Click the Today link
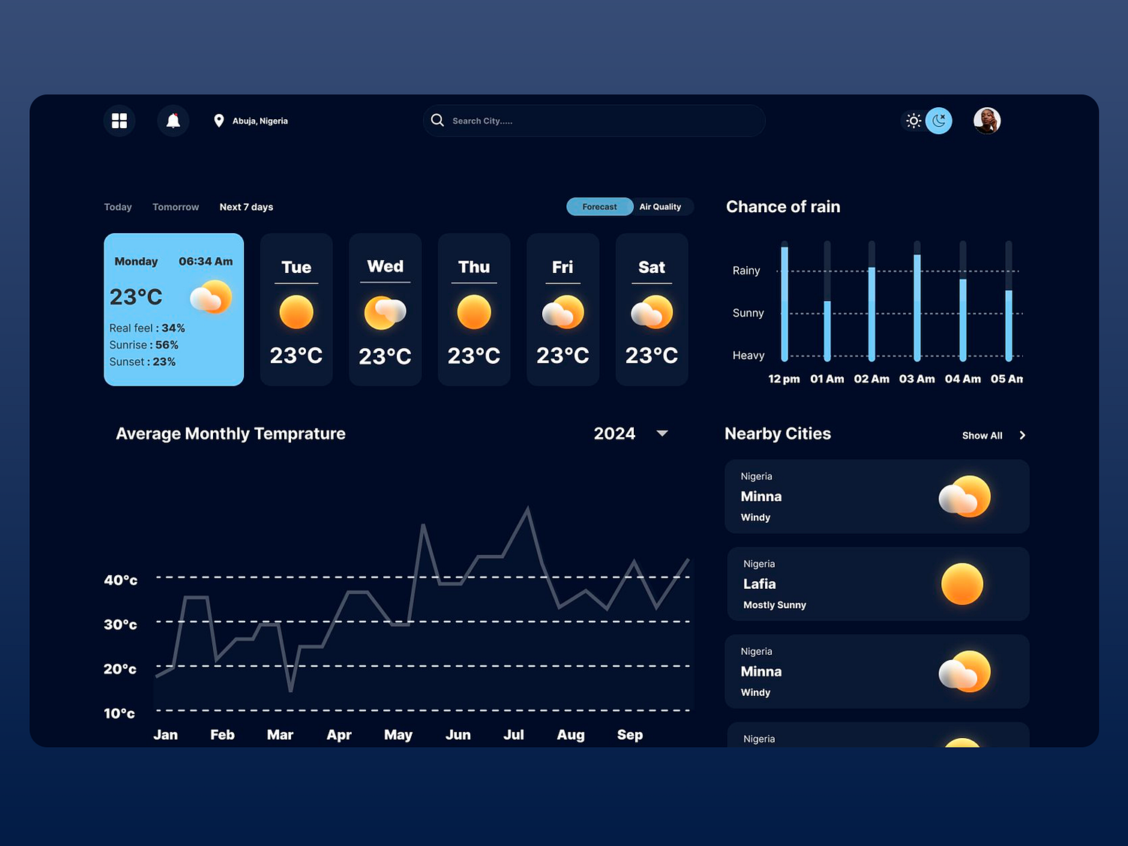Viewport: 1128px width, 846px height. 118,206
